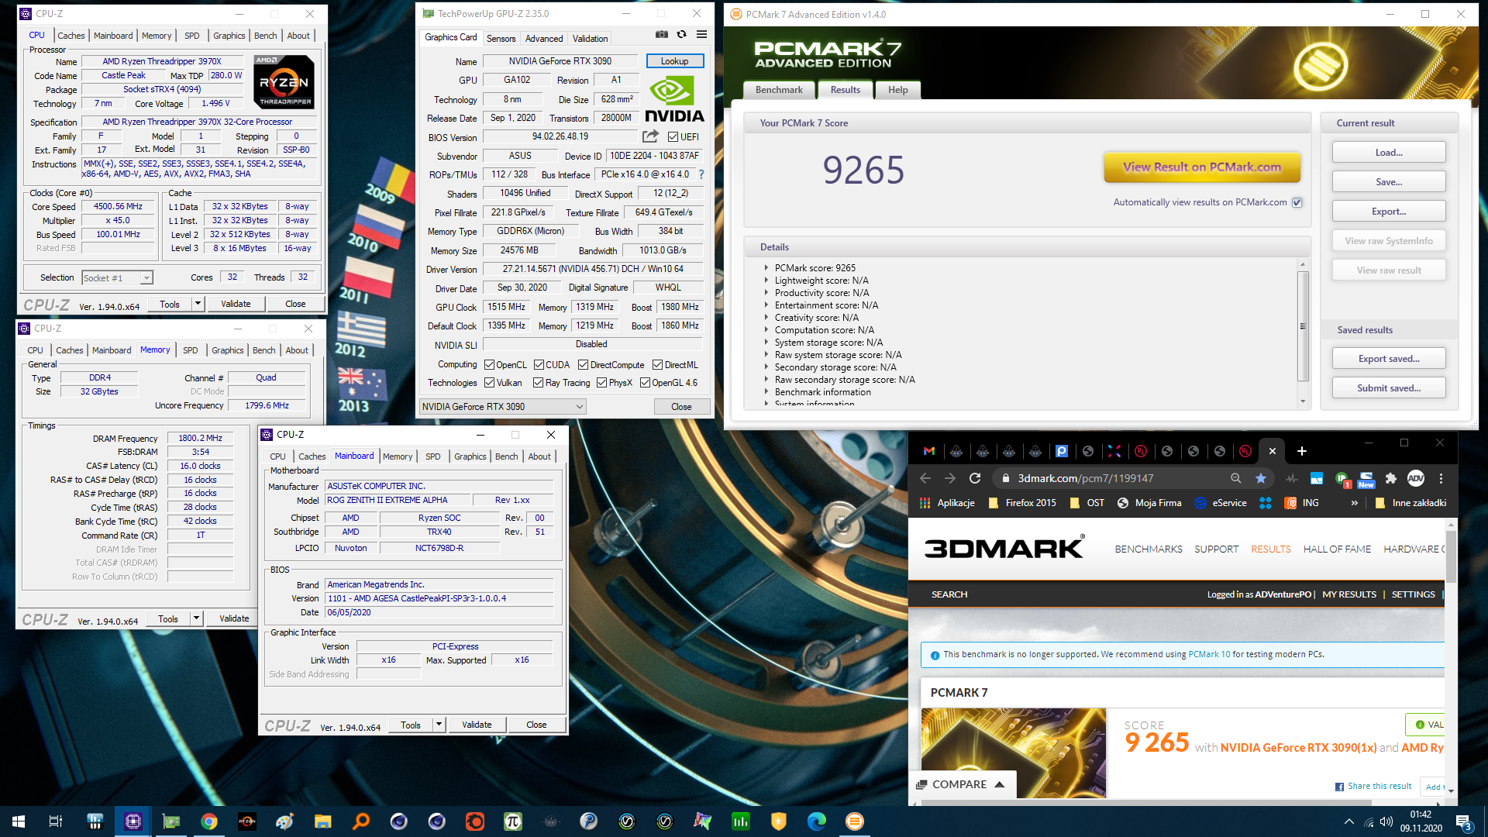Open the Chrome three-dot menu
1488x837 pixels.
click(1441, 478)
